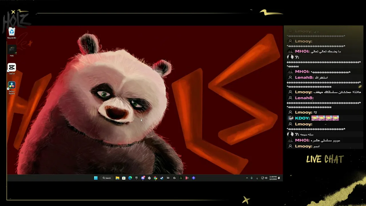Open the Windows Start menu
The image size is (366, 206).
pos(96,178)
